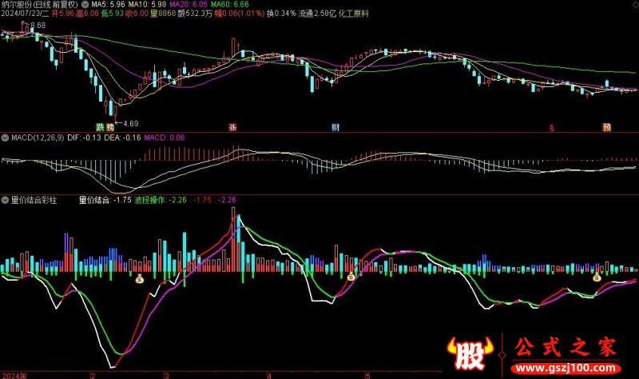
Task: Click the 8.68 high price label
Action: coord(38,26)
